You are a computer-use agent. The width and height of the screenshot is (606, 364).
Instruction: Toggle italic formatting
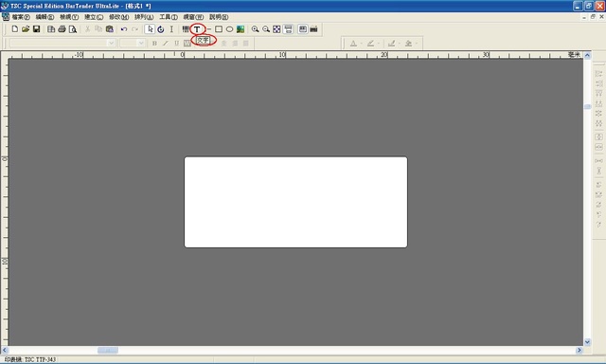click(166, 43)
